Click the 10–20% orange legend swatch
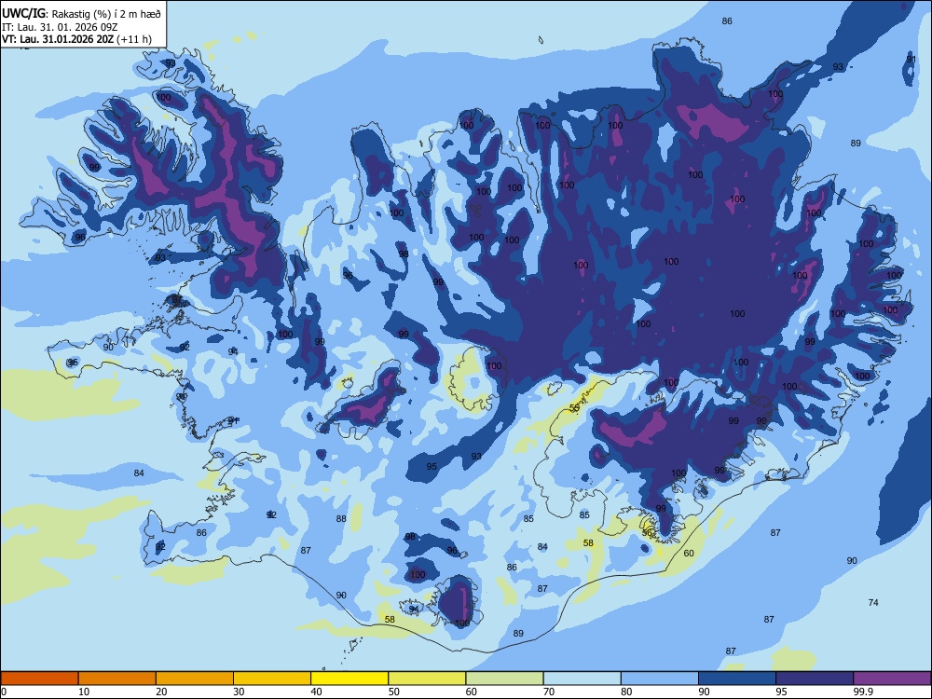The image size is (932, 699). (x=117, y=678)
